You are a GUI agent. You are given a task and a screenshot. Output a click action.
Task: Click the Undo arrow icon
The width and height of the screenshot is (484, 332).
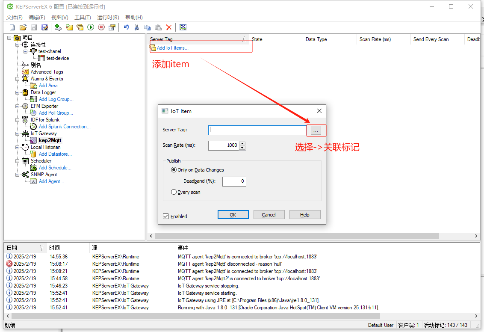(x=126, y=27)
